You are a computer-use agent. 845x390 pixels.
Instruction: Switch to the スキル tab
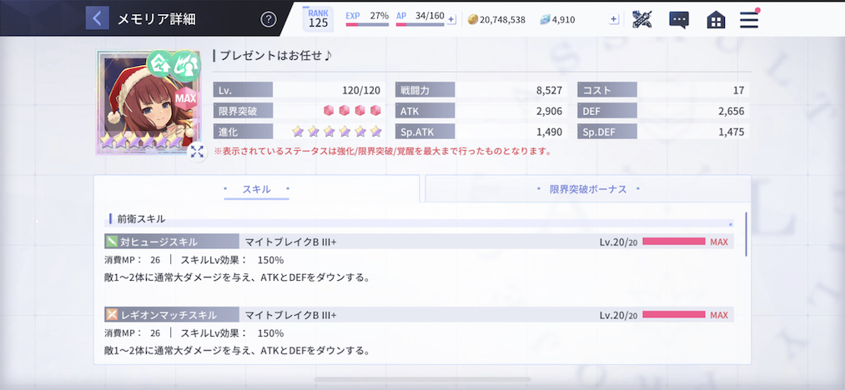click(x=257, y=190)
